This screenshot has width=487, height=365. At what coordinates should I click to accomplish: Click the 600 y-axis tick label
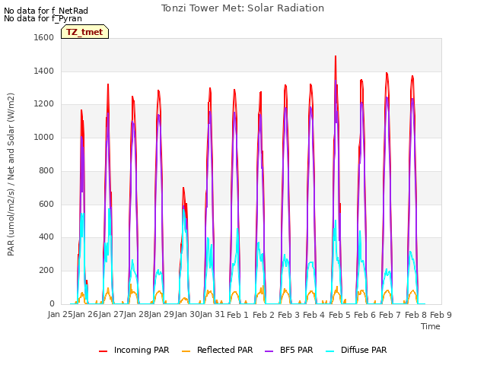pos(46,205)
